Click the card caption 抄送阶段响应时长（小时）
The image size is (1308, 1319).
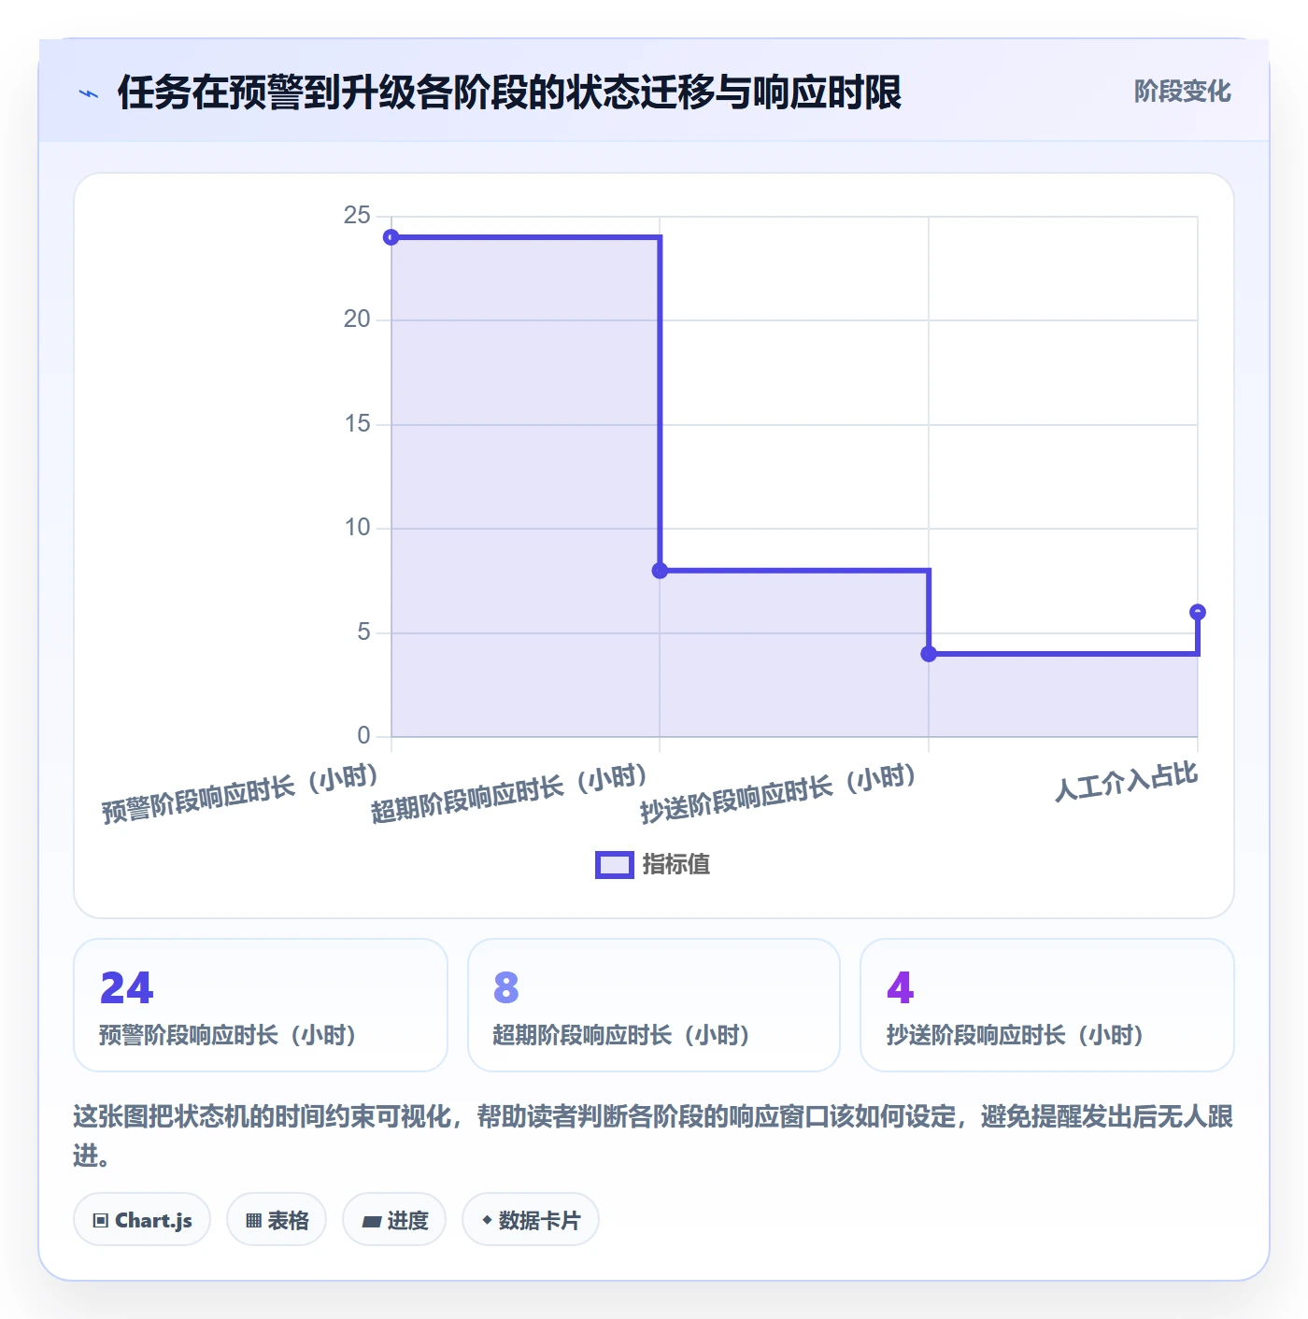point(1016,1035)
